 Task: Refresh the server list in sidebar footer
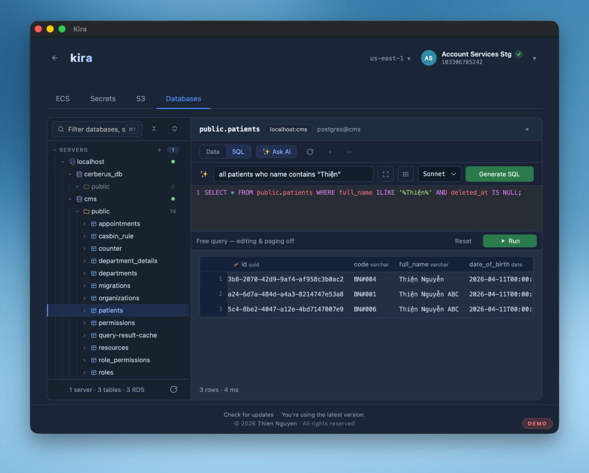(x=173, y=389)
